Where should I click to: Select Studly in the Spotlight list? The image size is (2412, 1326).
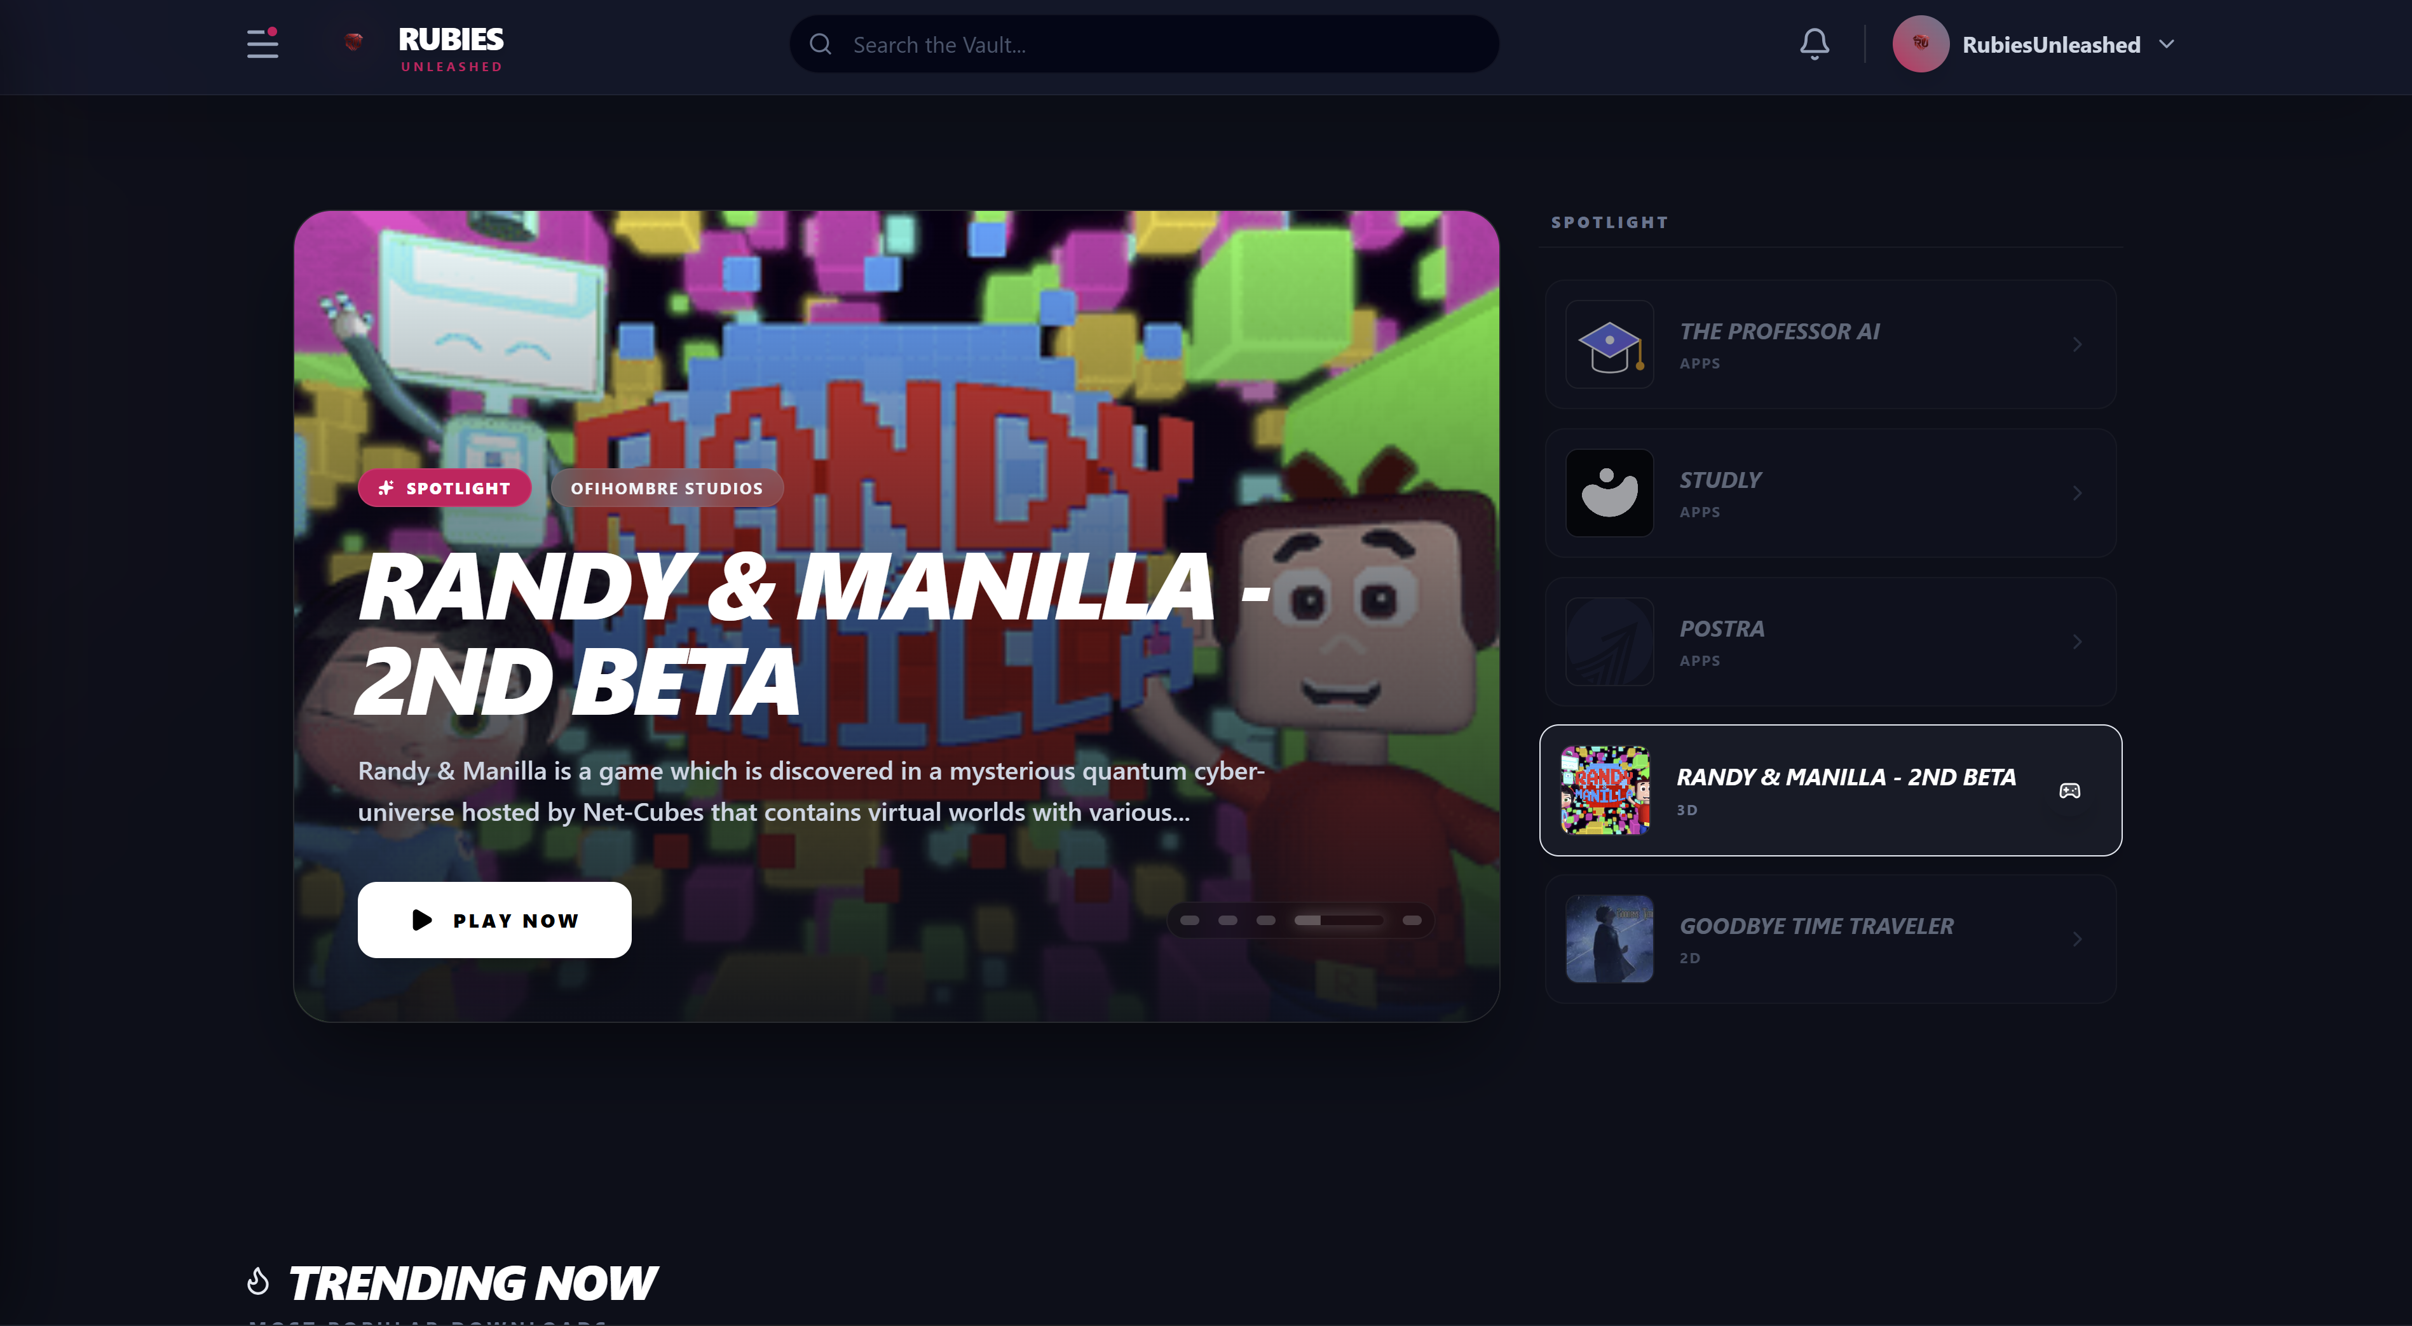[1830, 493]
